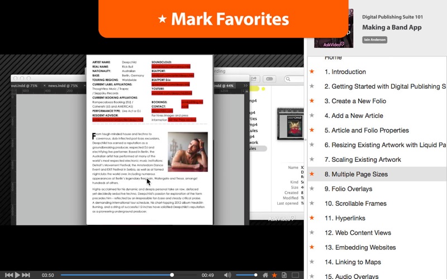Star the 14. Linking to Maps lesson
447x279 pixels.
(x=312, y=262)
